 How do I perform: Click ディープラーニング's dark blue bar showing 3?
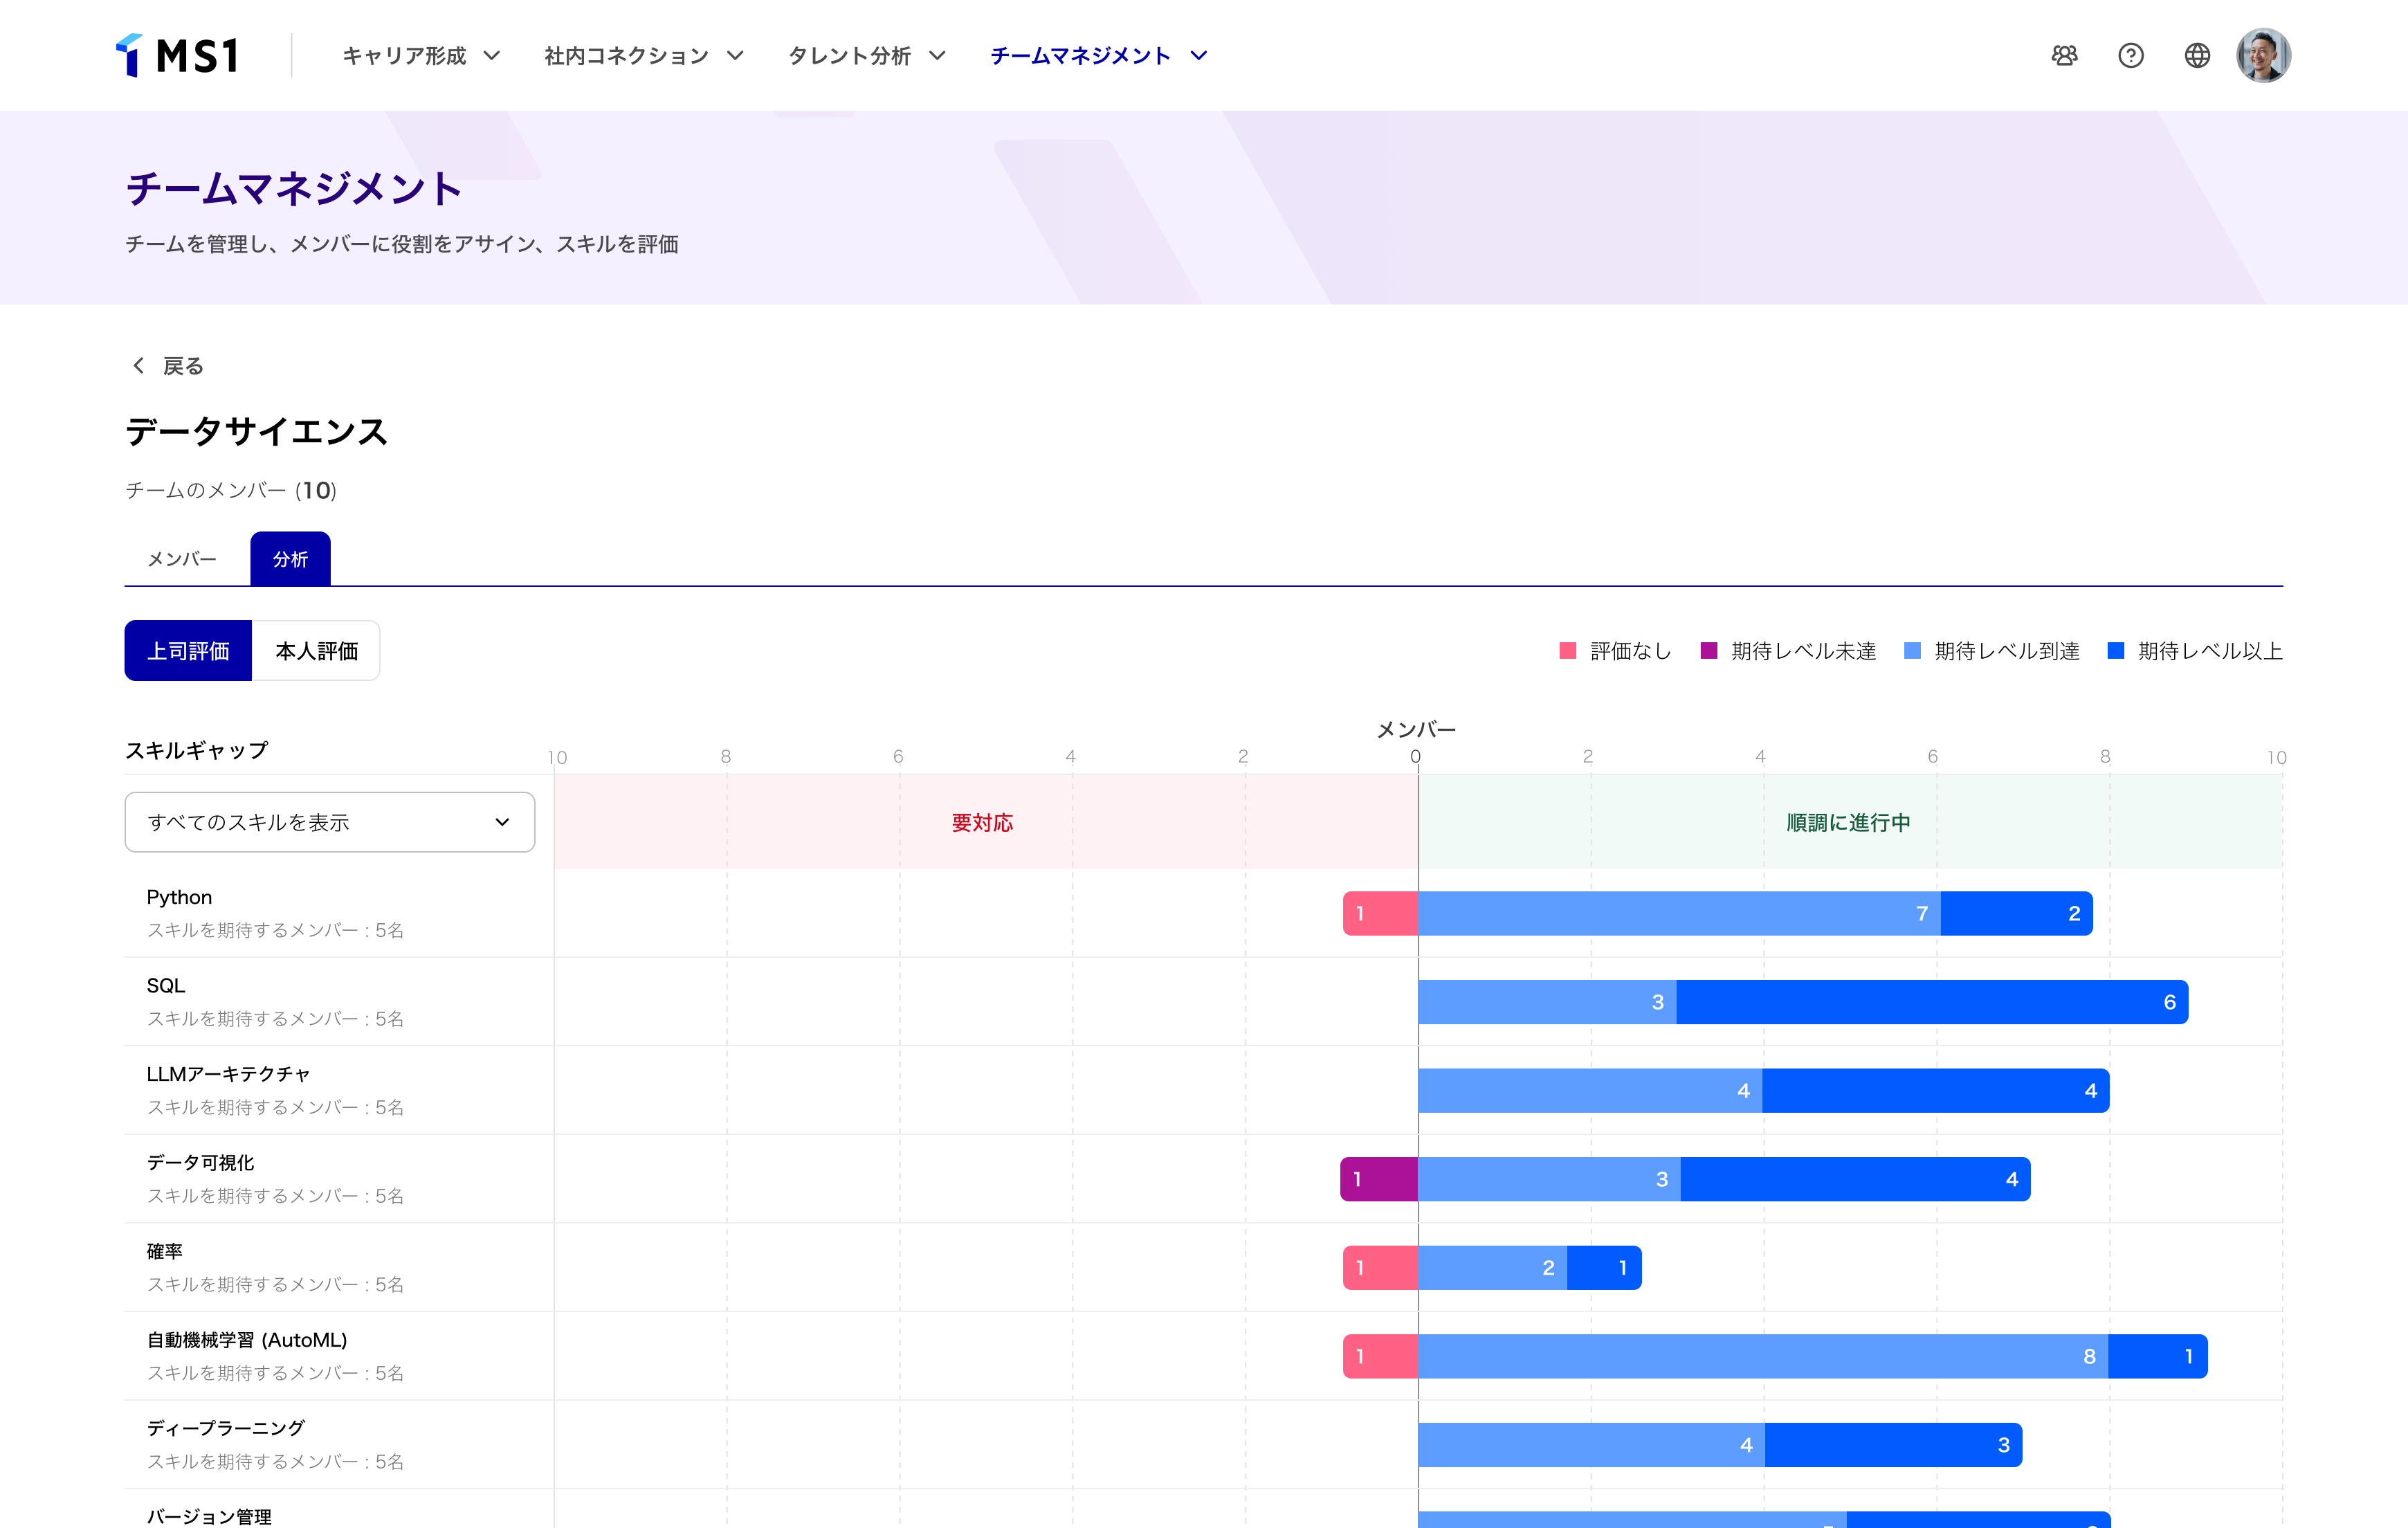[1893, 1445]
